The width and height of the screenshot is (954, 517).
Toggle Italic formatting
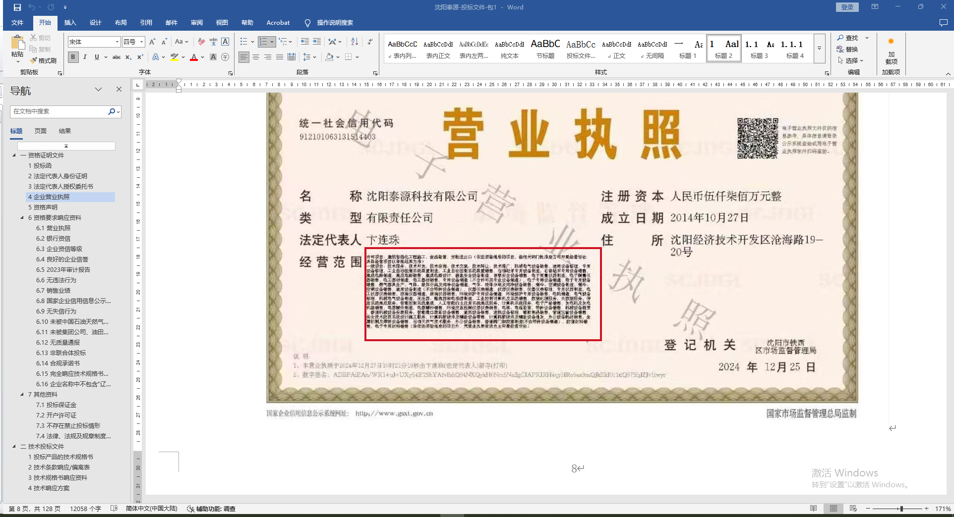click(85, 57)
